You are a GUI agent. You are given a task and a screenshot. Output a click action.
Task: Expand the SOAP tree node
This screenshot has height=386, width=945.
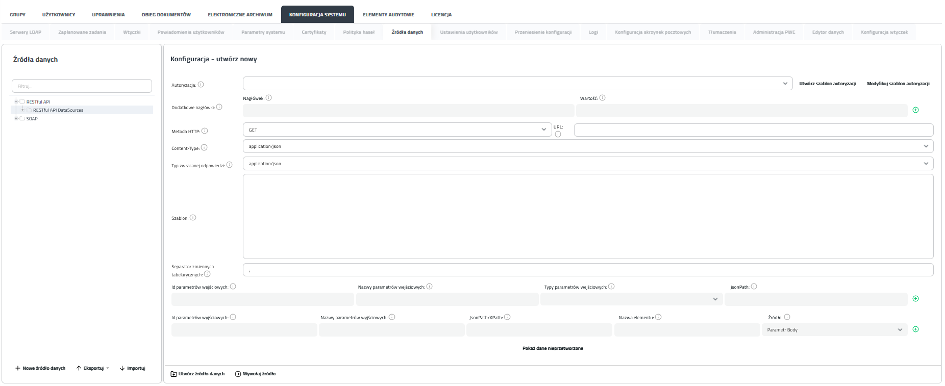tap(16, 119)
